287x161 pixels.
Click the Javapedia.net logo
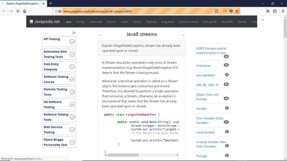(x=45, y=21)
